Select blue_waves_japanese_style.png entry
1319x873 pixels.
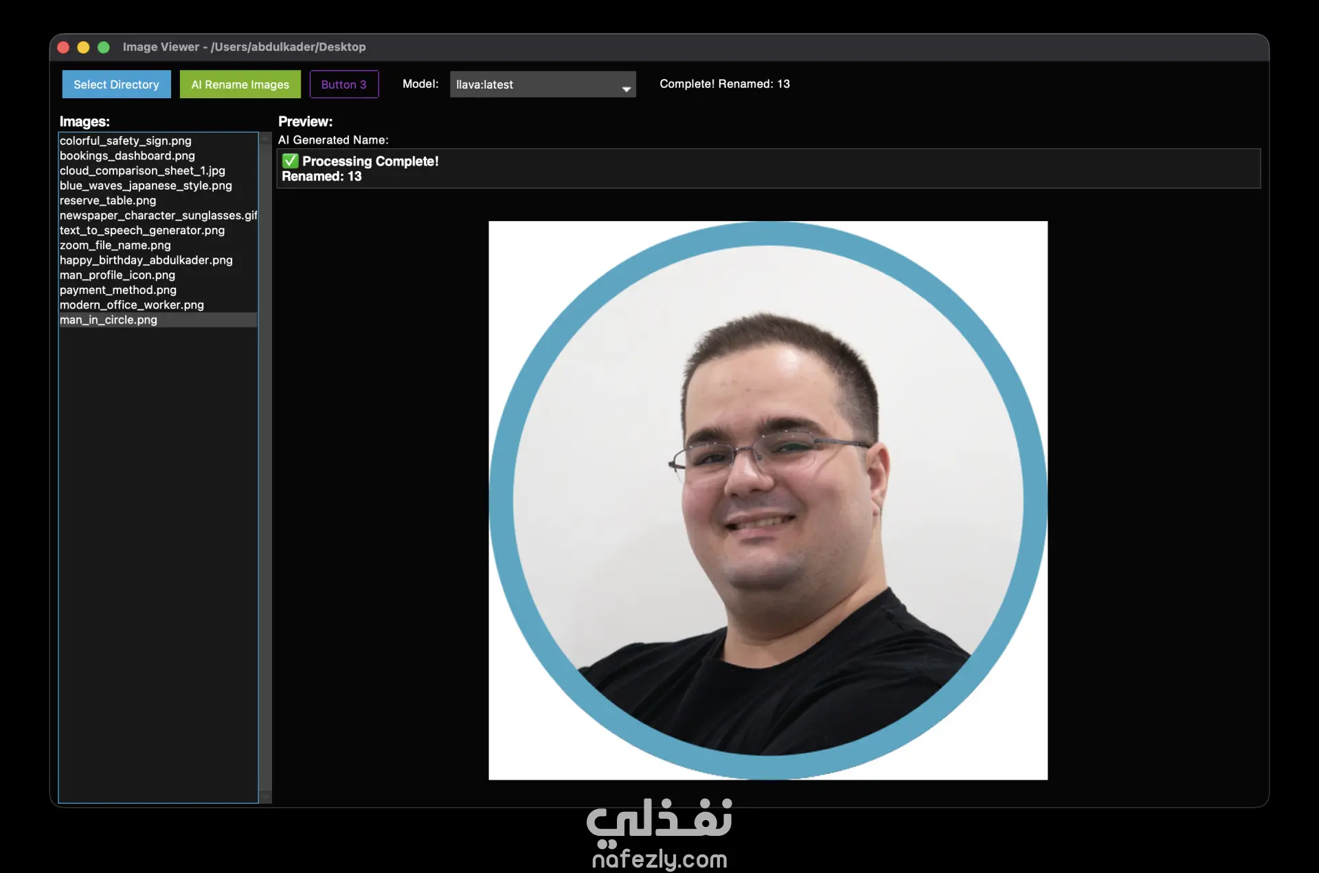[x=146, y=185]
